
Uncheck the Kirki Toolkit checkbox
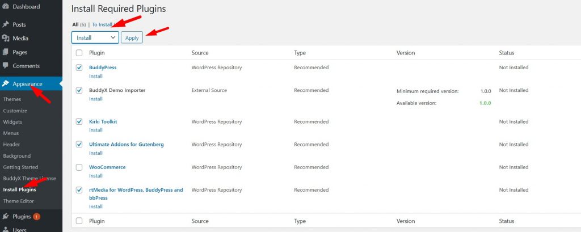tap(79, 121)
